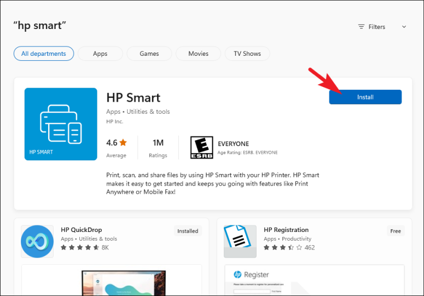Image resolution: width=424 pixels, height=296 pixels.
Task: Open the HP Register screenshot preview
Action: click(315, 280)
